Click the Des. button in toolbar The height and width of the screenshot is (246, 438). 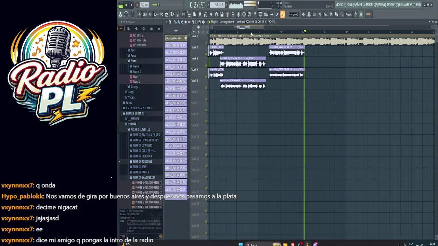[x=325, y=14]
